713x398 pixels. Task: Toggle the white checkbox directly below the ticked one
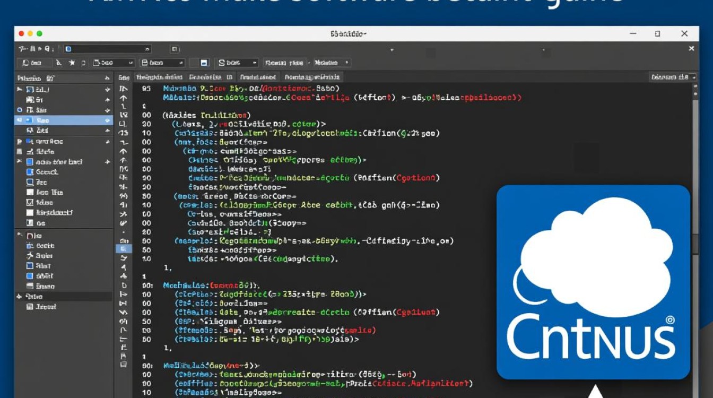(30, 213)
